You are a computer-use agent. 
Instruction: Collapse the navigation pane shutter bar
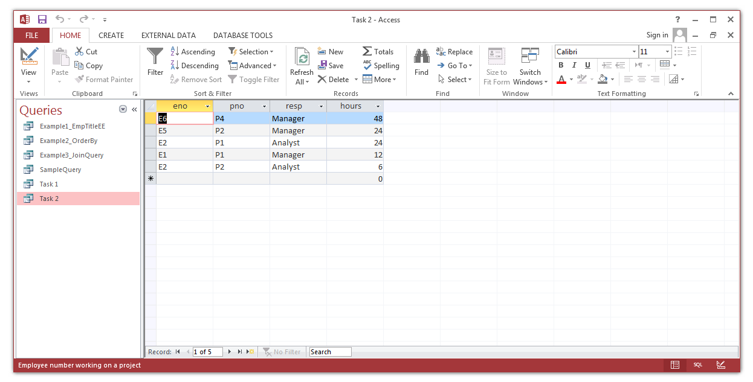(x=134, y=110)
